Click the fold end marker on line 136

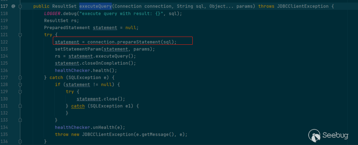[x=20, y=141]
